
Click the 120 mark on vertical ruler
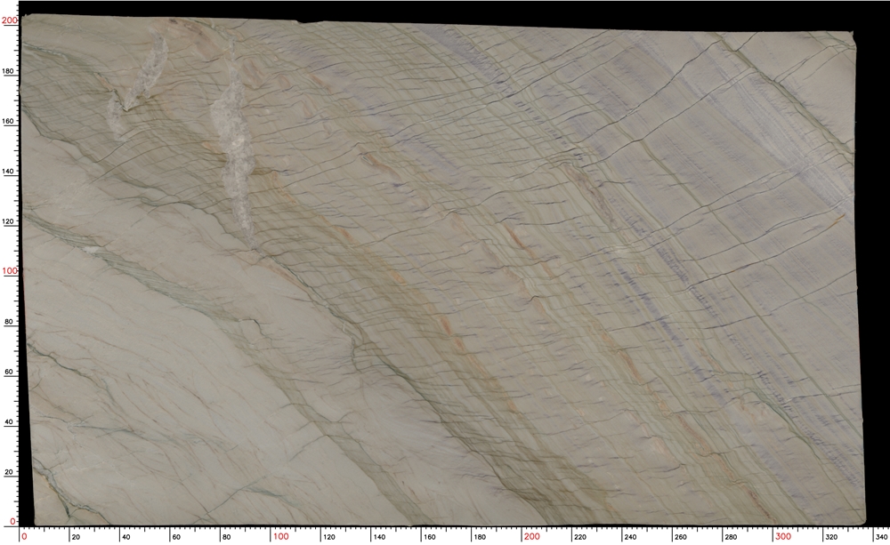[x=9, y=221]
